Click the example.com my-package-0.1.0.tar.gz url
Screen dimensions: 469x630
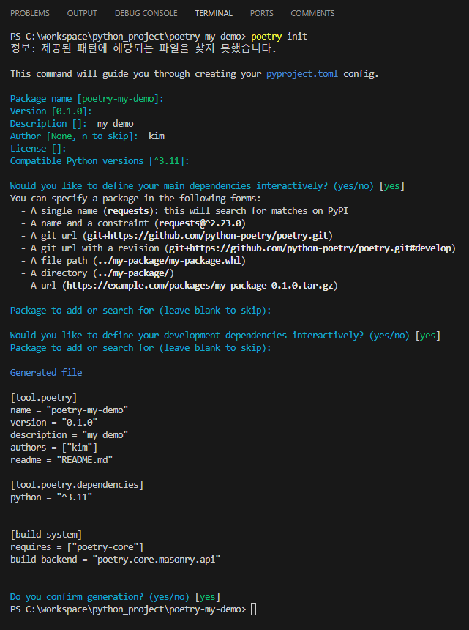[200, 286]
